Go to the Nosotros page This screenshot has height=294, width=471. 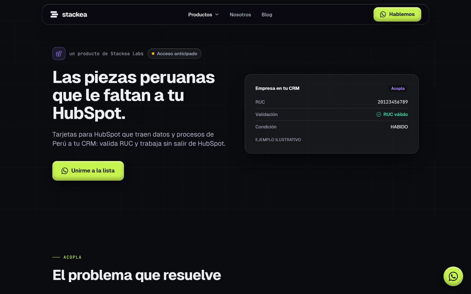point(240,14)
